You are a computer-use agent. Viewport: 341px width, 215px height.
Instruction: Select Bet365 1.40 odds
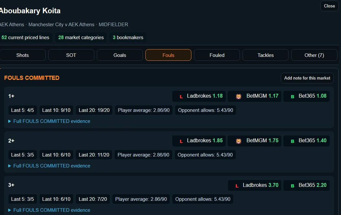[306, 141]
